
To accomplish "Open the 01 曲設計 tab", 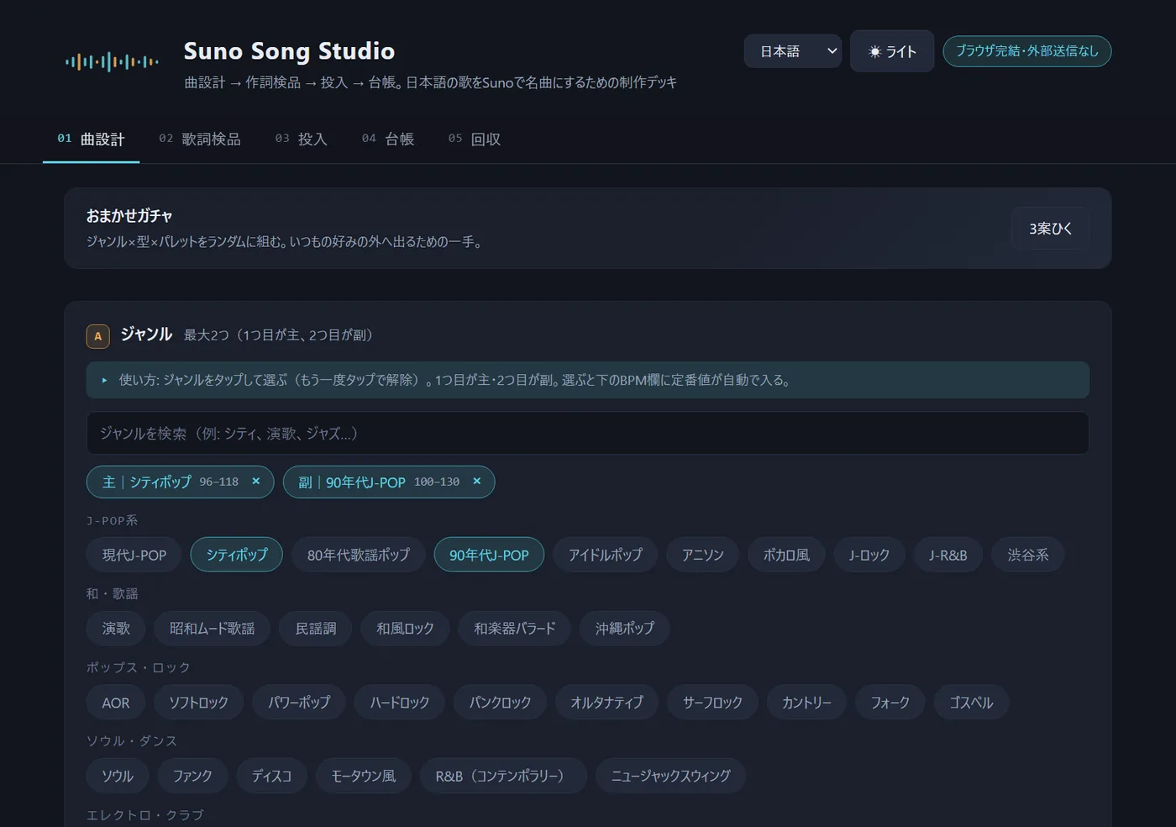I will point(91,139).
